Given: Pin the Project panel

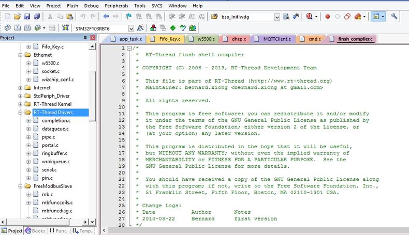Looking at the screenshot, I should coord(85,38).
